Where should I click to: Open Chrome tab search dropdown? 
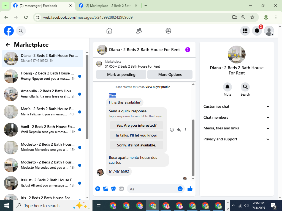(6, 5)
